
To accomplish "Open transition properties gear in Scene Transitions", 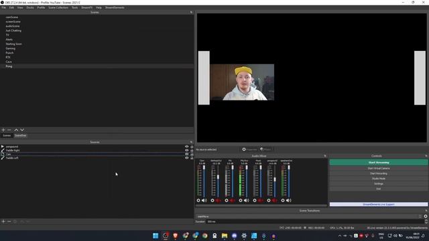I will pyautogui.click(x=426, y=216).
